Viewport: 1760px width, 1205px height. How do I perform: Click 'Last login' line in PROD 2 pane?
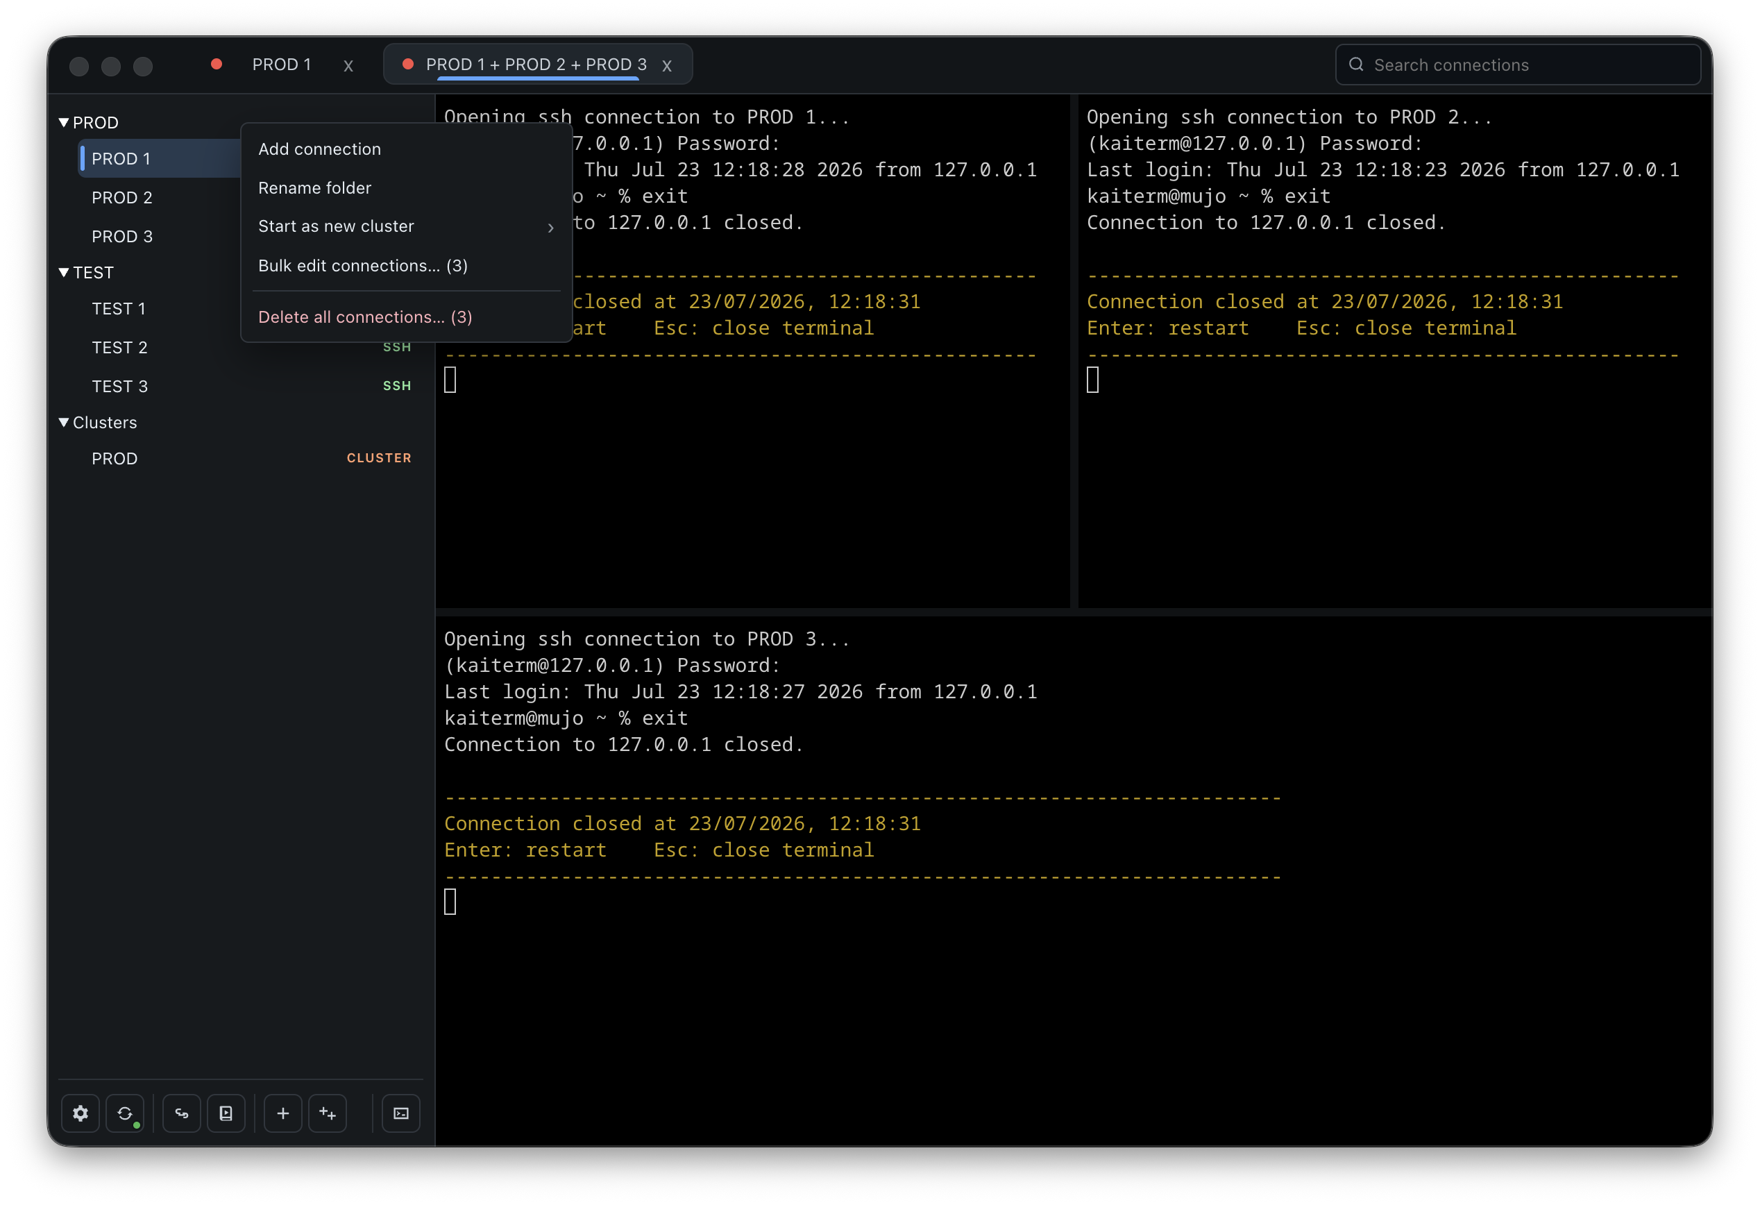click(1383, 169)
